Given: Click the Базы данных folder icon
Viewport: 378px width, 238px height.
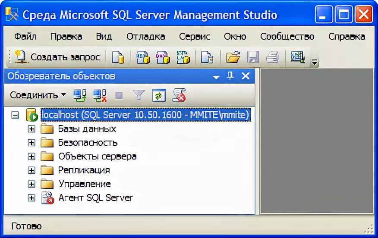Looking at the screenshot, I should (47, 129).
